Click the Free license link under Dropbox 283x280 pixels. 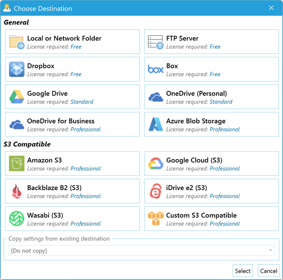76,74
